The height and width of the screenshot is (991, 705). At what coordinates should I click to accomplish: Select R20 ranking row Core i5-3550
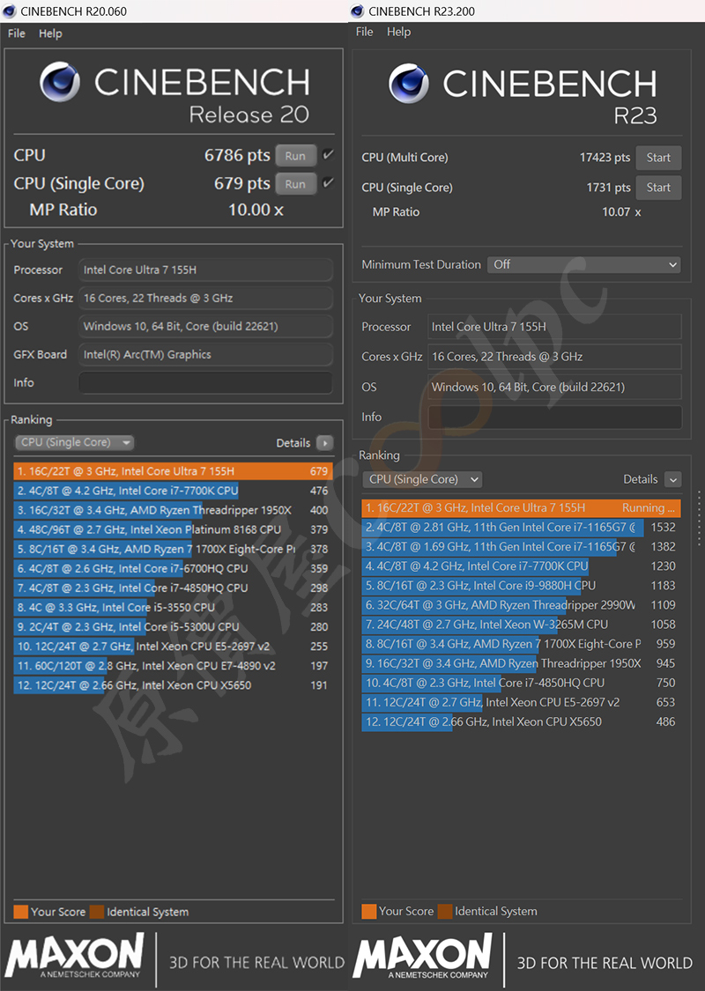pos(172,607)
